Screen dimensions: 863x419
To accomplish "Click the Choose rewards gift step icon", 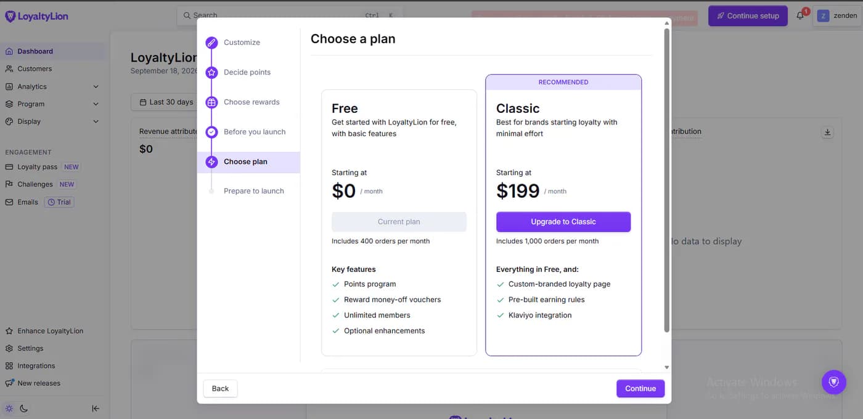I will pos(211,102).
